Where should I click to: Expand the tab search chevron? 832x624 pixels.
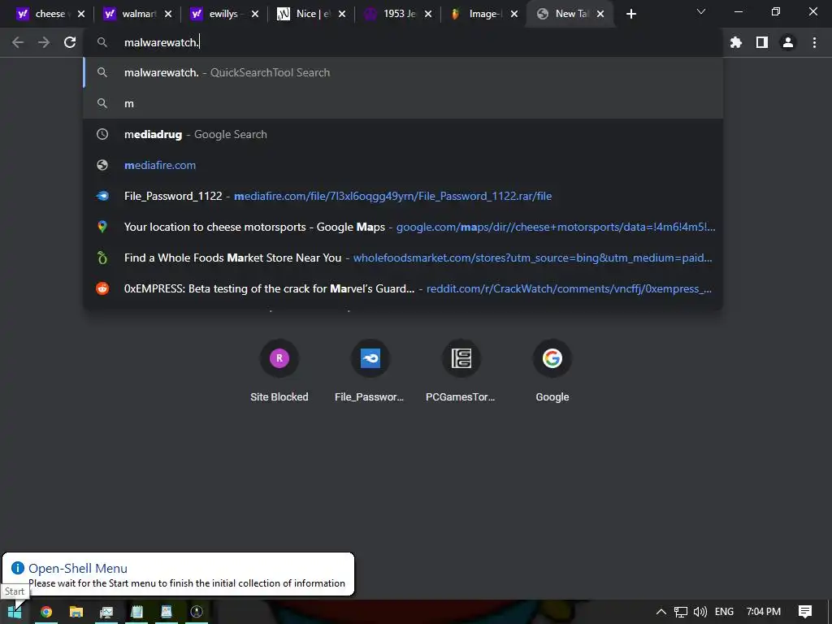coord(701,11)
